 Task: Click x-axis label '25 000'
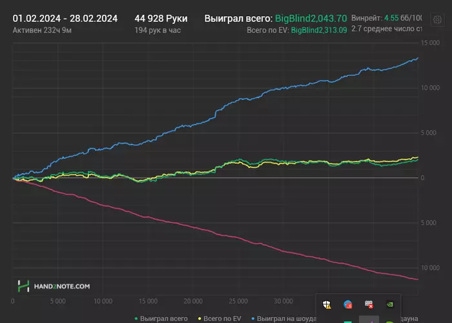(238, 302)
